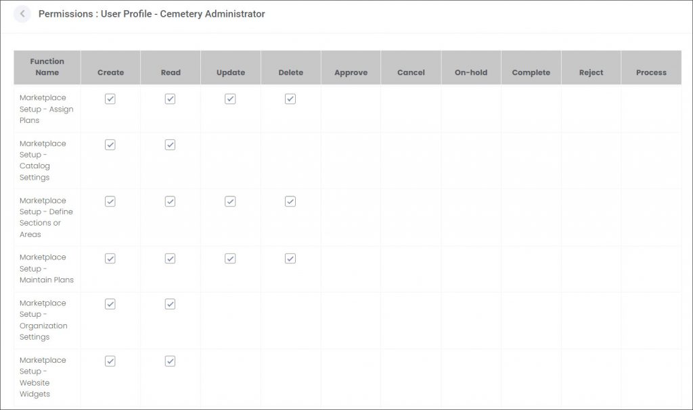Click the Read column header

[171, 67]
